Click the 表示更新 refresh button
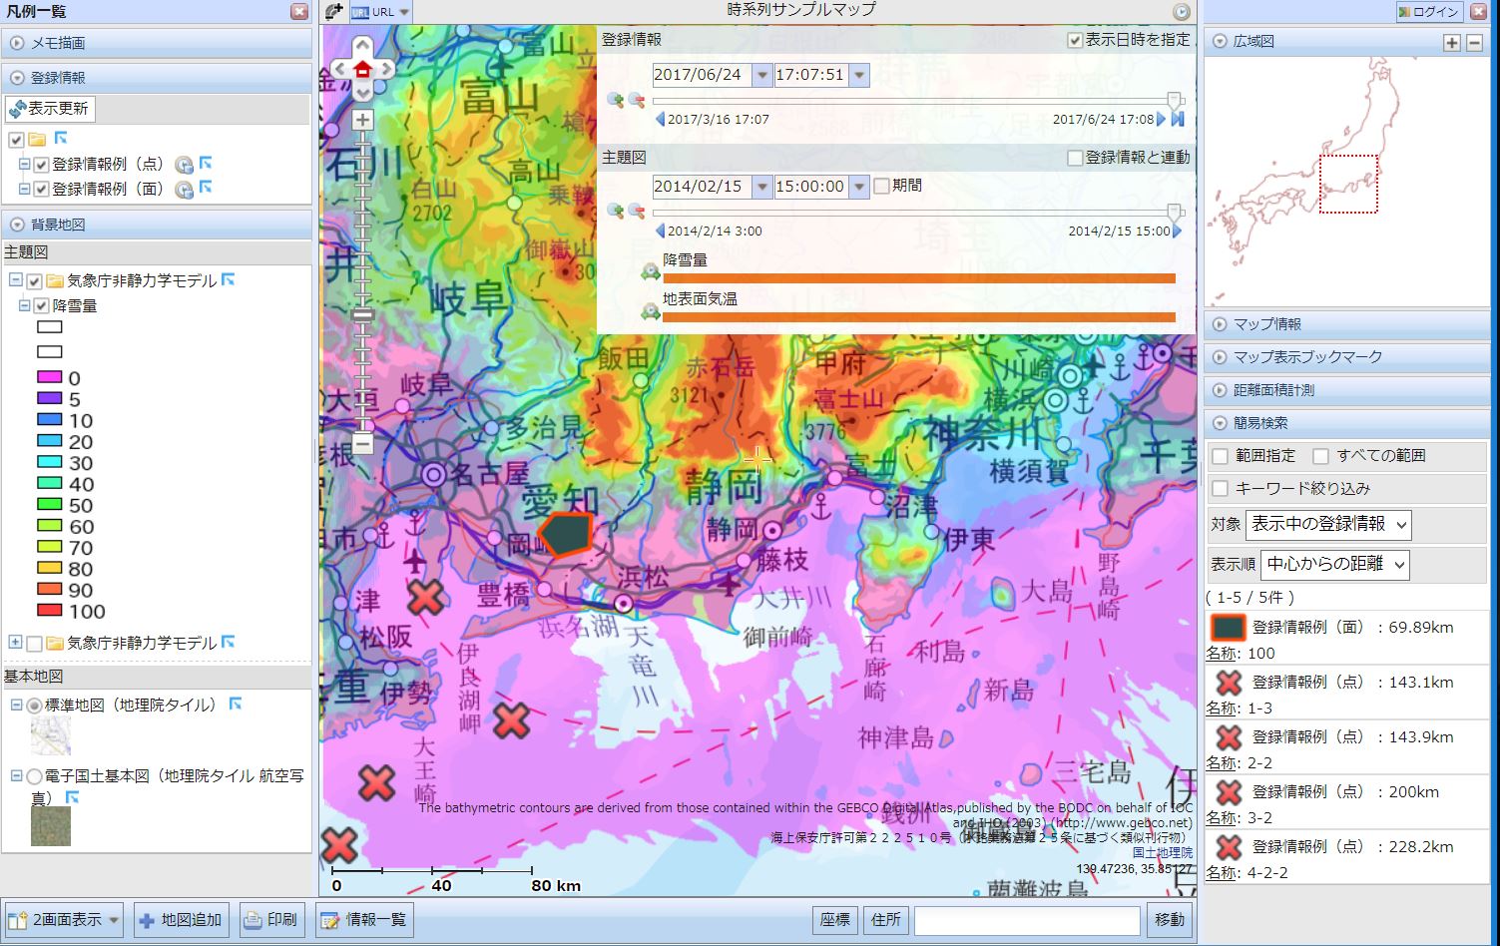 [x=50, y=108]
